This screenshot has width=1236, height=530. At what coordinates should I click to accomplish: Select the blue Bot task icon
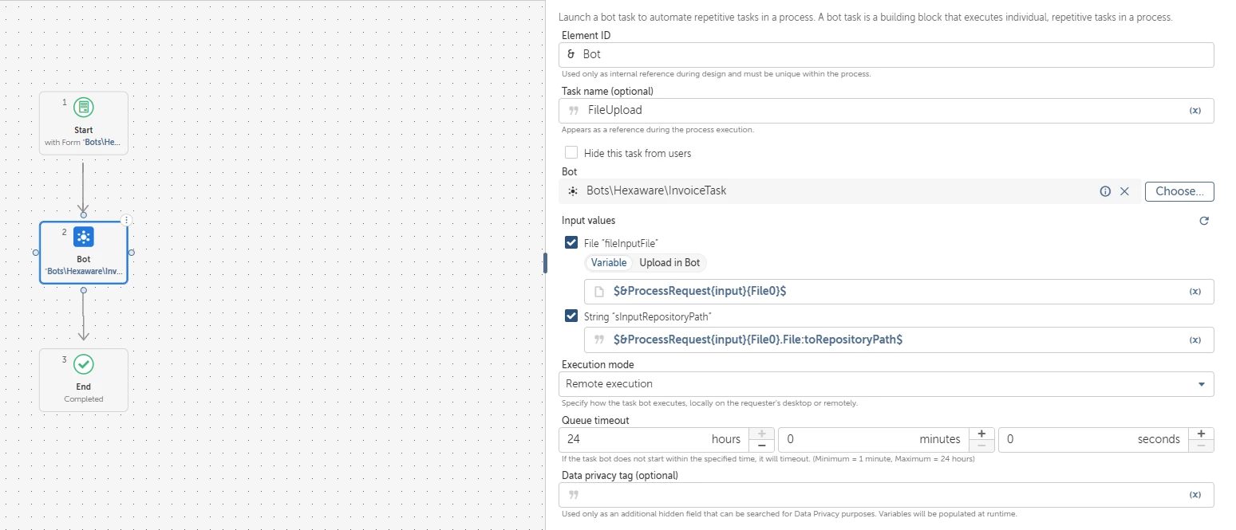pos(84,237)
